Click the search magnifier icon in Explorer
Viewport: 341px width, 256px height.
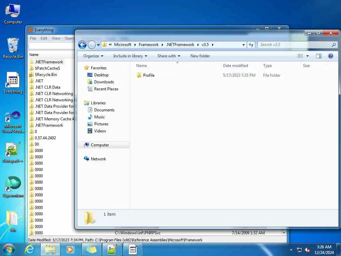(x=334, y=45)
